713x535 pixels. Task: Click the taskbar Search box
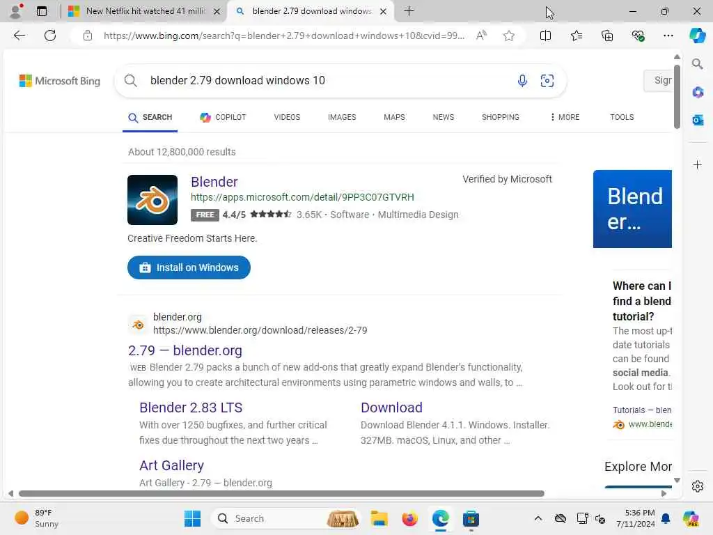coord(286,518)
